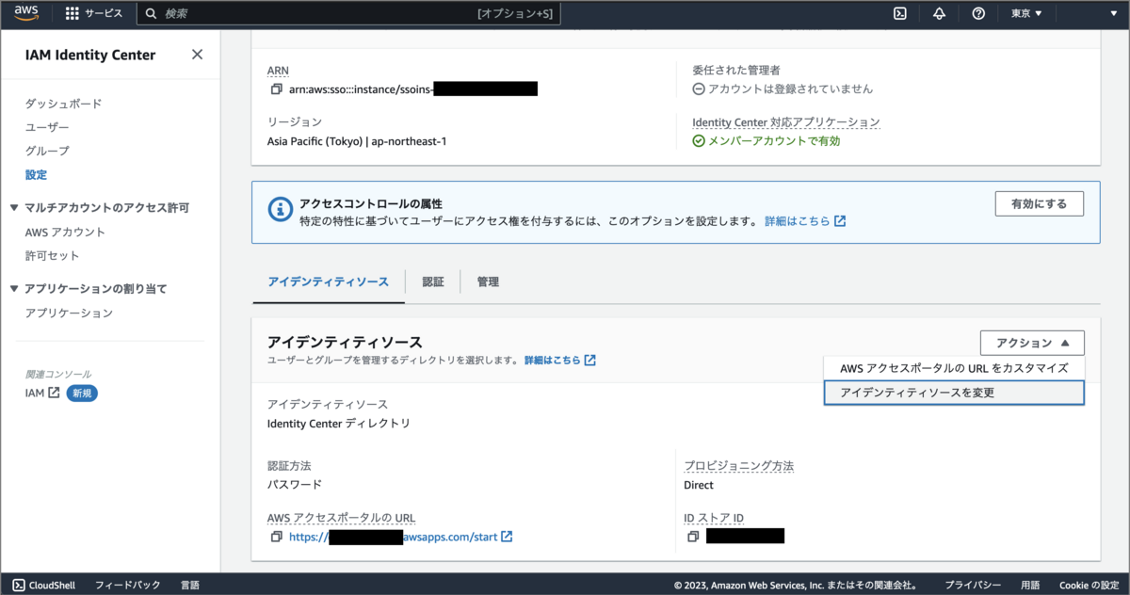Select AWS アクセスポータルの URL をカスタマイズ
This screenshot has height=595, width=1130.
click(x=954, y=368)
